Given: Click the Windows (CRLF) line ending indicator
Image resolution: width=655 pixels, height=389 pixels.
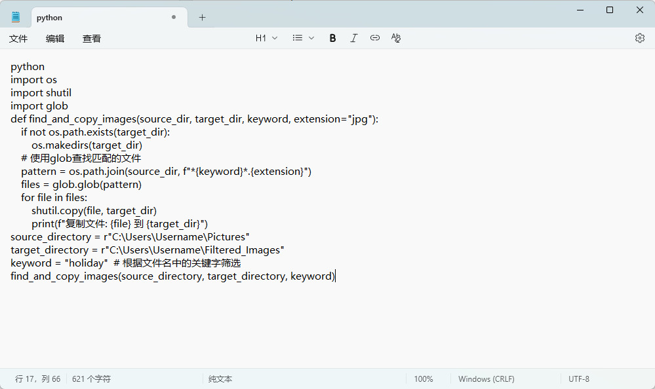Looking at the screenshot, I should coord(486,379).
